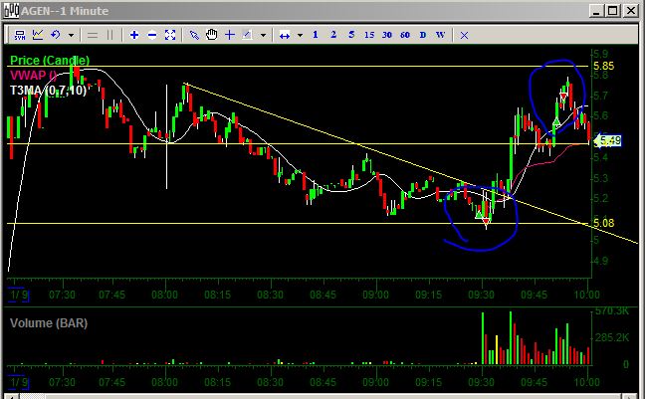Image resolution: width=645 pixels, height=399 pixels.
Task: Zoom in with the plus icon
Action: click(x=134, y=36)
